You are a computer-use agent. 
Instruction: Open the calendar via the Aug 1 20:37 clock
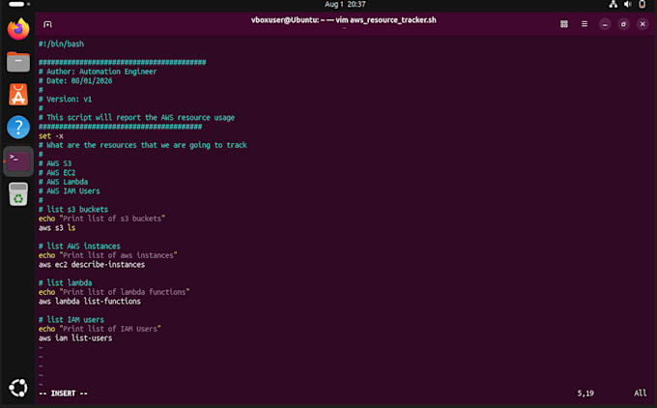(x=345, y=4)
